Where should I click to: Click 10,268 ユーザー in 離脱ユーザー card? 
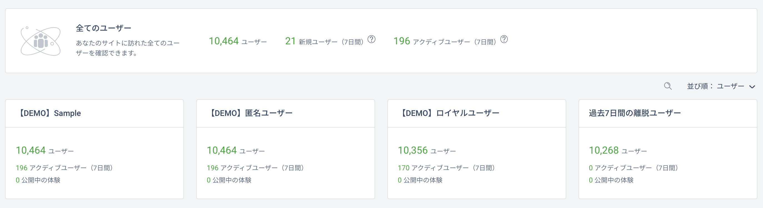618,150
